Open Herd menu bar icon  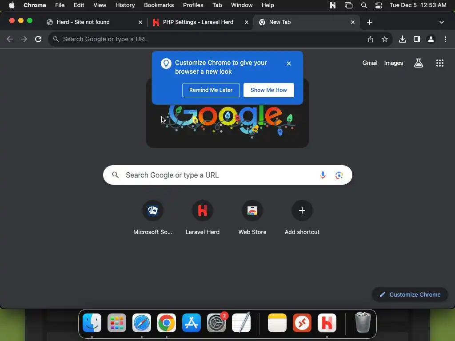[333, 5]
